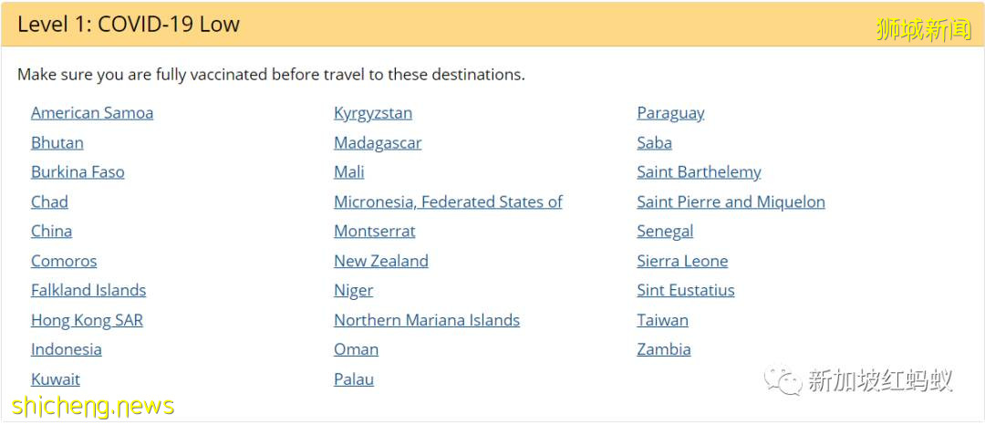
Task: Open the Burkina Faso link
Action: coord(78,172)
